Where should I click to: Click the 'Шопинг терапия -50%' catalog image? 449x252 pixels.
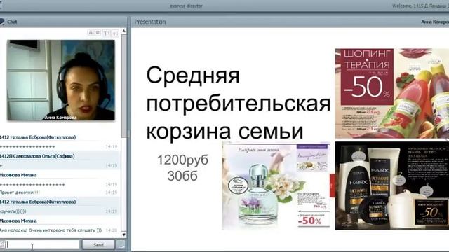click(392, 93)
